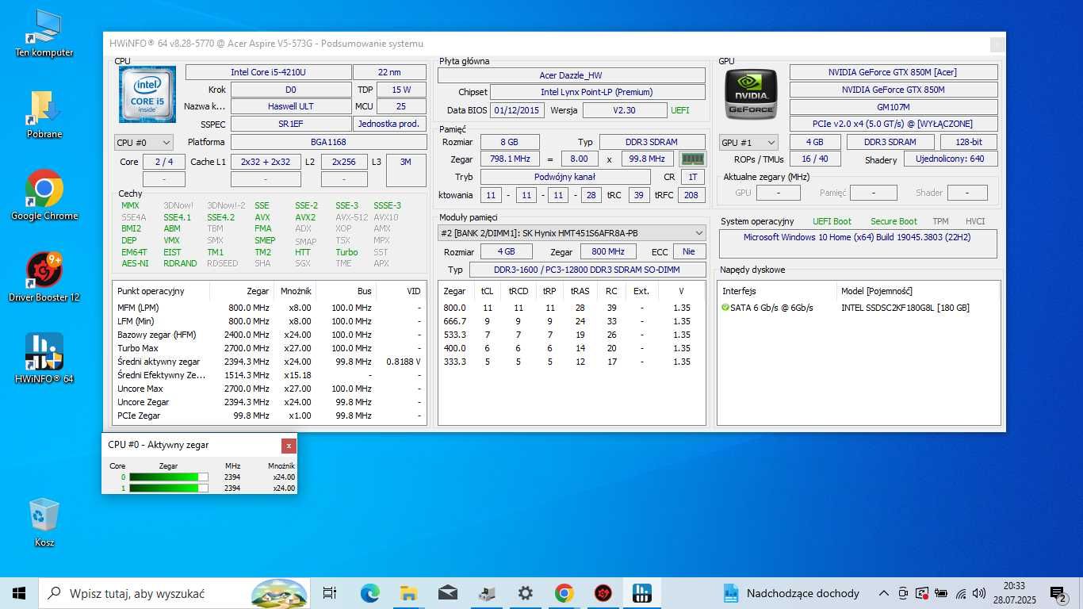Screen dimensions: 1083x609
Task: Open the Mail app in the taskbar
Action: (x=447, y=593)
